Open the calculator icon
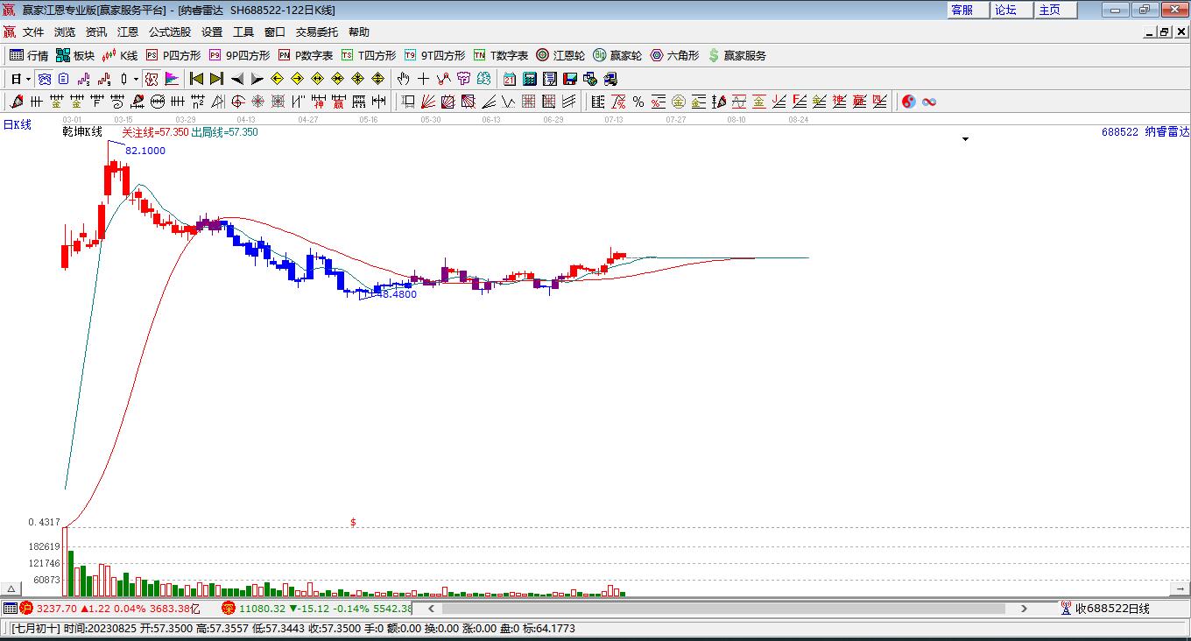The image size is (1191, 641). (x=529, y=79)
